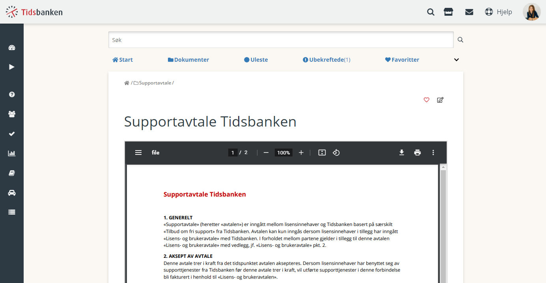The image size is (546, 283).
Task: Open the Hjelp help link
Action: tap(498, 12)
